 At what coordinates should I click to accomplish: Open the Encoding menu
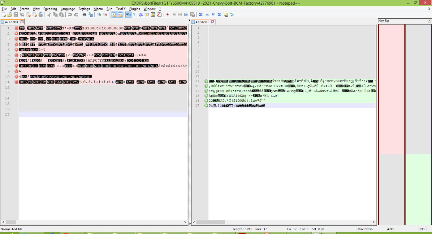click(x=50, y=9)
